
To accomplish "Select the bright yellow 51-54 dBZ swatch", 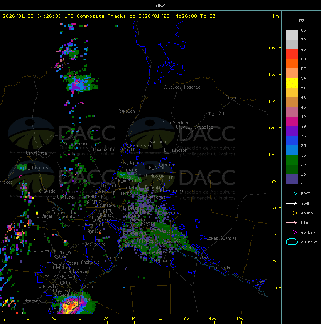I will coord(292,83).
